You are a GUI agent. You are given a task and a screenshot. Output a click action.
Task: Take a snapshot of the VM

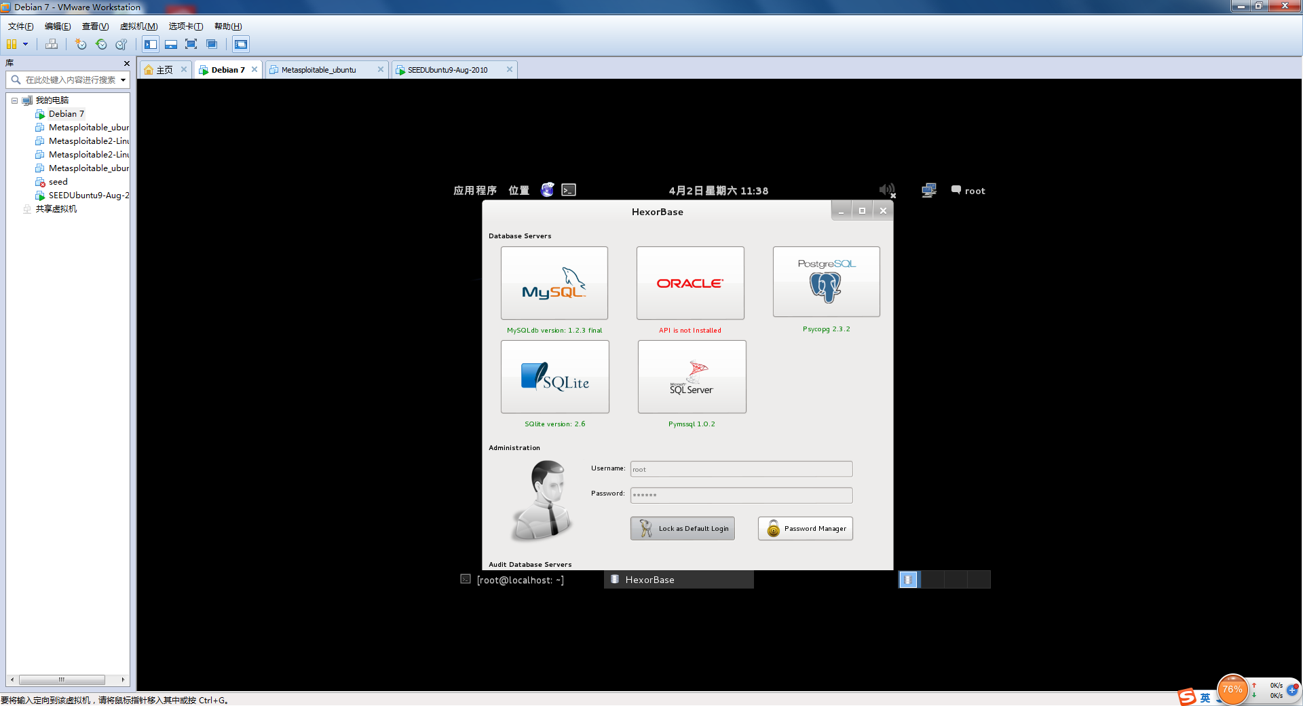(x=81, y=44)
